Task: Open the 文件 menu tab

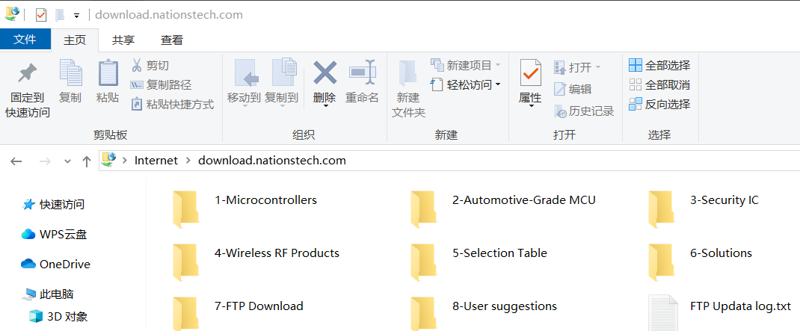Action: click(x=25, y=40)
